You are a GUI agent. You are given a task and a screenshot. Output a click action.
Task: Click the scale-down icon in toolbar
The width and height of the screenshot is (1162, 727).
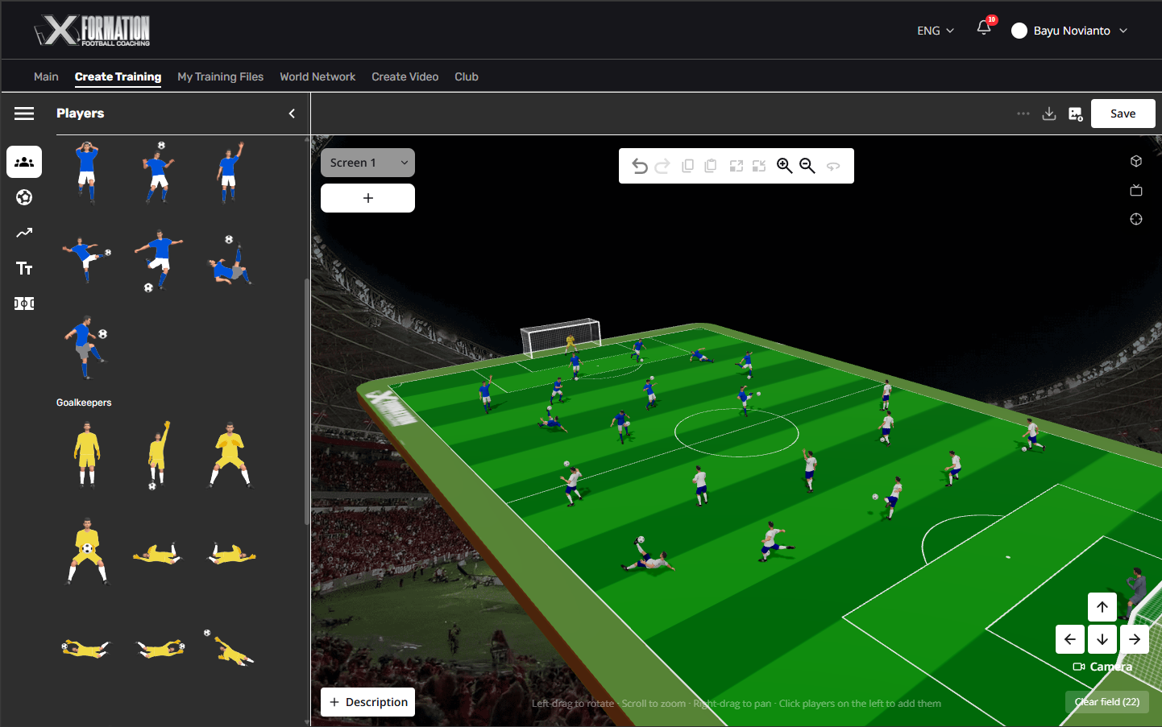(759, 166)
